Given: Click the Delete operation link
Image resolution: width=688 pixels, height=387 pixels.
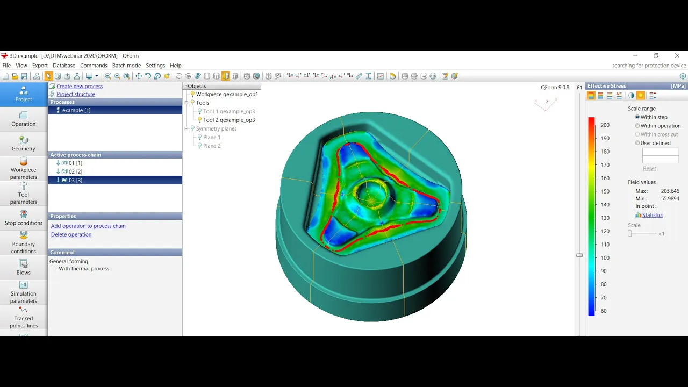Looking at the screenshot, I should (x=71, y=234).
